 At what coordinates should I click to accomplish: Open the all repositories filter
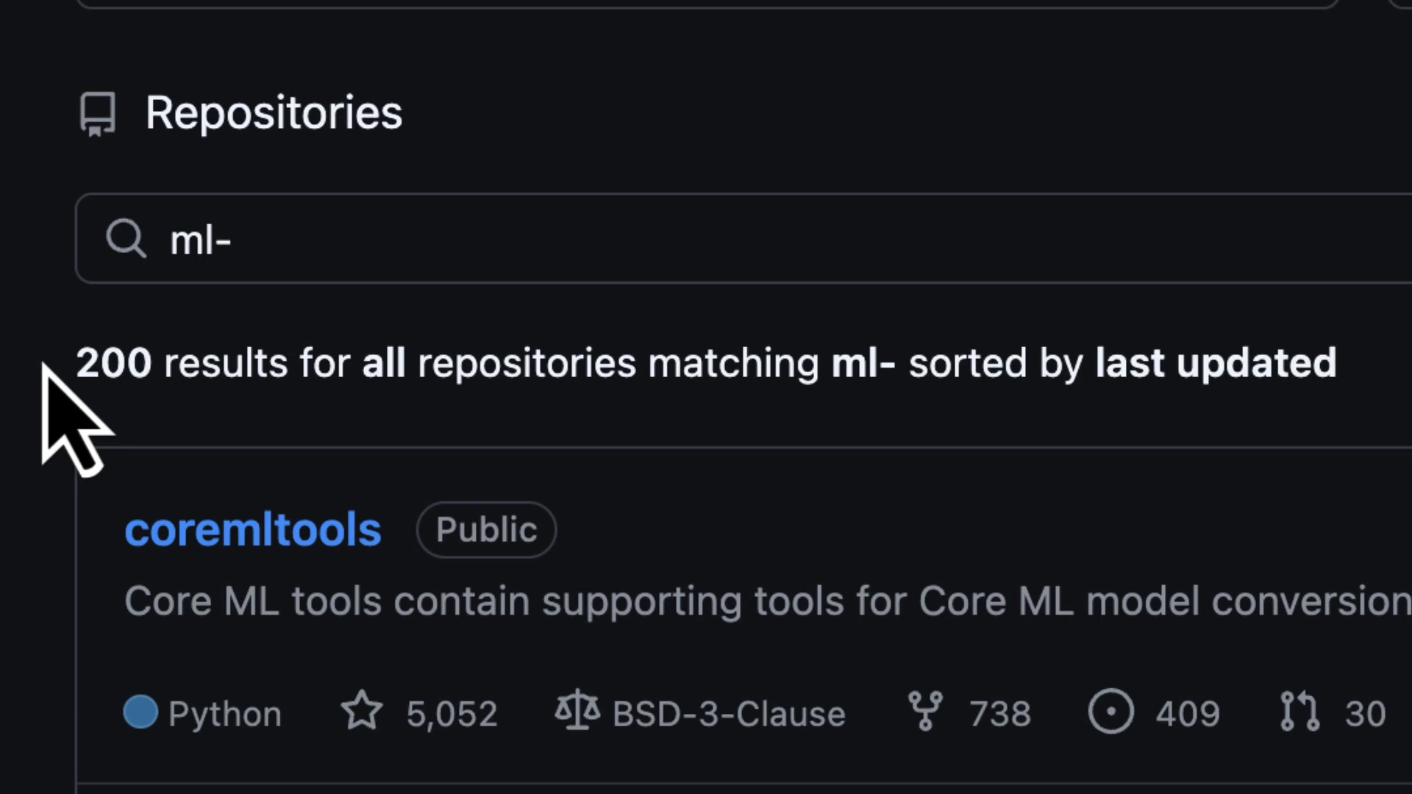(384, 363)
